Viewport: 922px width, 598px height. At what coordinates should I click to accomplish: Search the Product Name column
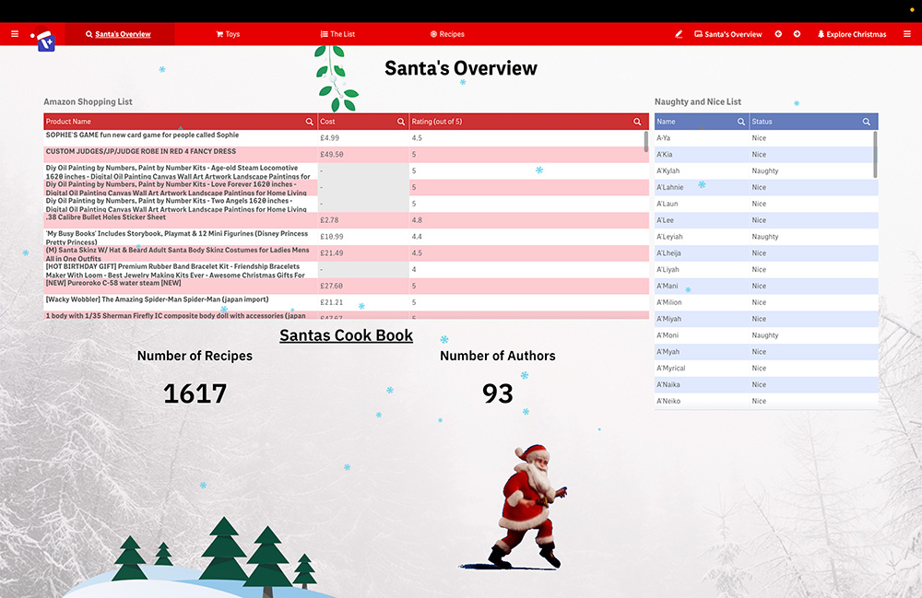309,122
